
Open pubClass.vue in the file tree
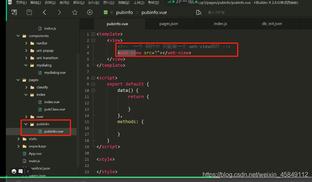click(55, 109)
